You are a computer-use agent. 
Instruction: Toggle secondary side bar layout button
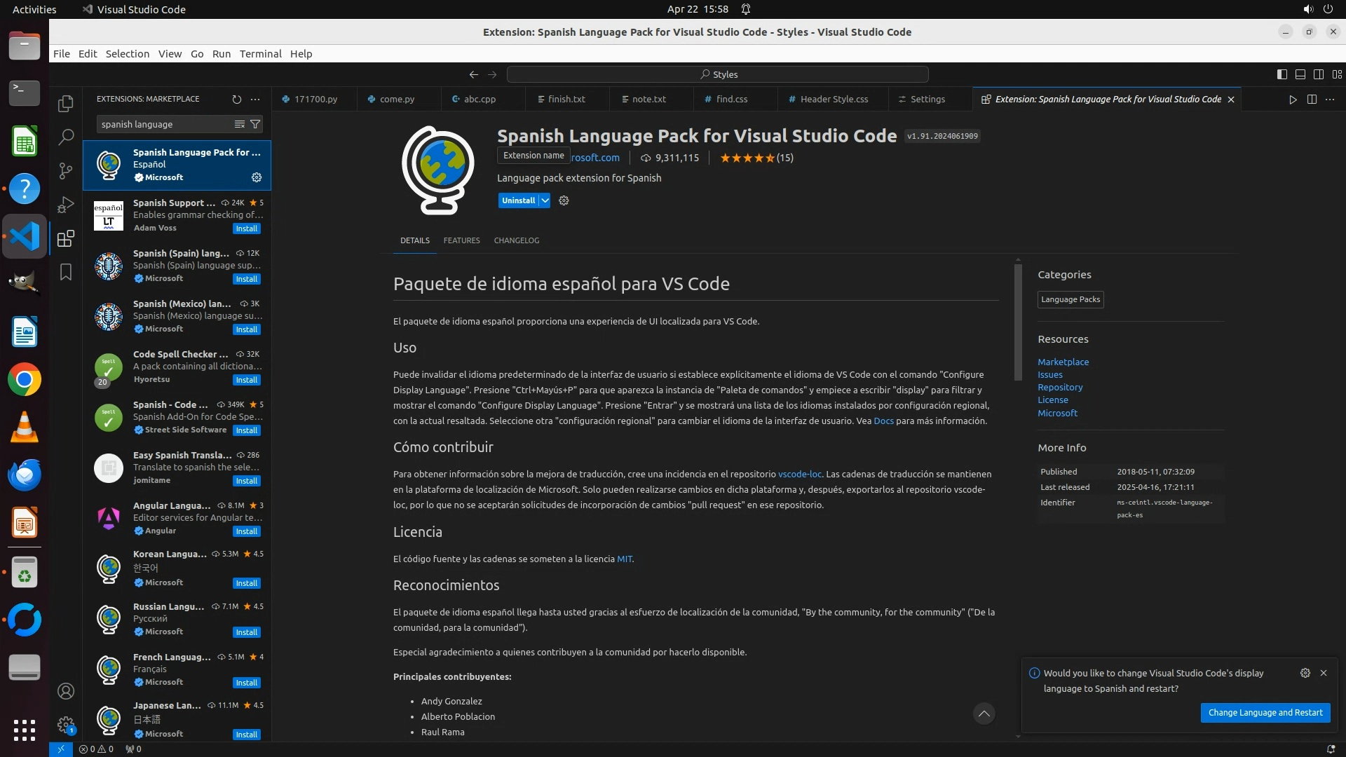pos(1319,74)
